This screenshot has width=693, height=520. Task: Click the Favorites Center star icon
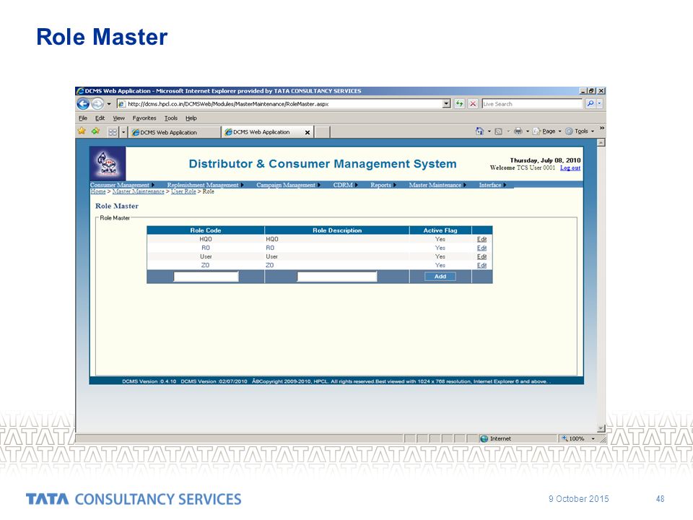[x=82, y=131]
